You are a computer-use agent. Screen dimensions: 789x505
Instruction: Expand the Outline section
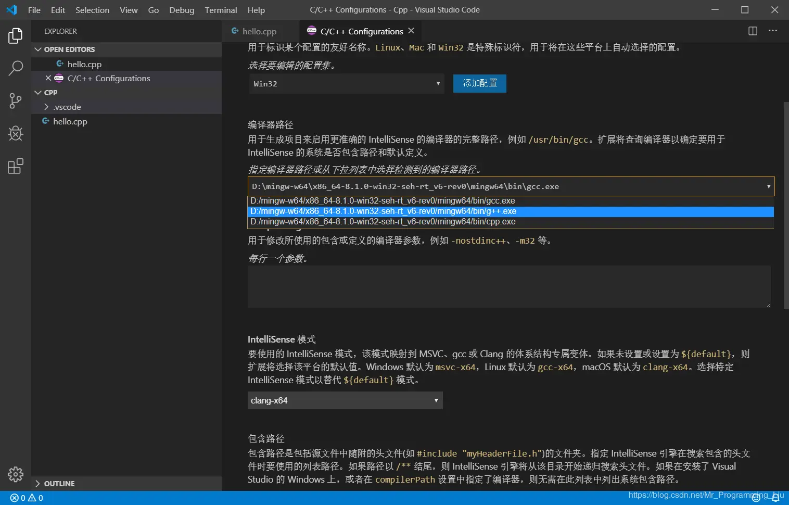click(126, 484)
